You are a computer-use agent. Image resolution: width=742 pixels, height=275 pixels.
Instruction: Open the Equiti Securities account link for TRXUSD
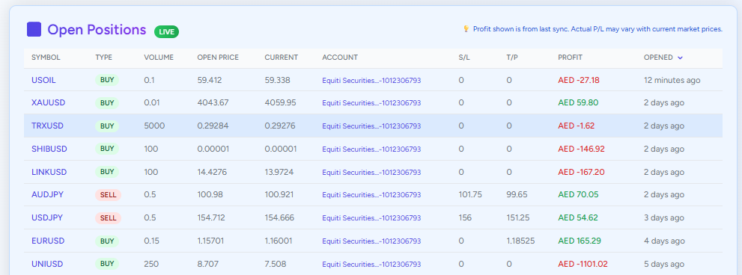tap(371, 126)
